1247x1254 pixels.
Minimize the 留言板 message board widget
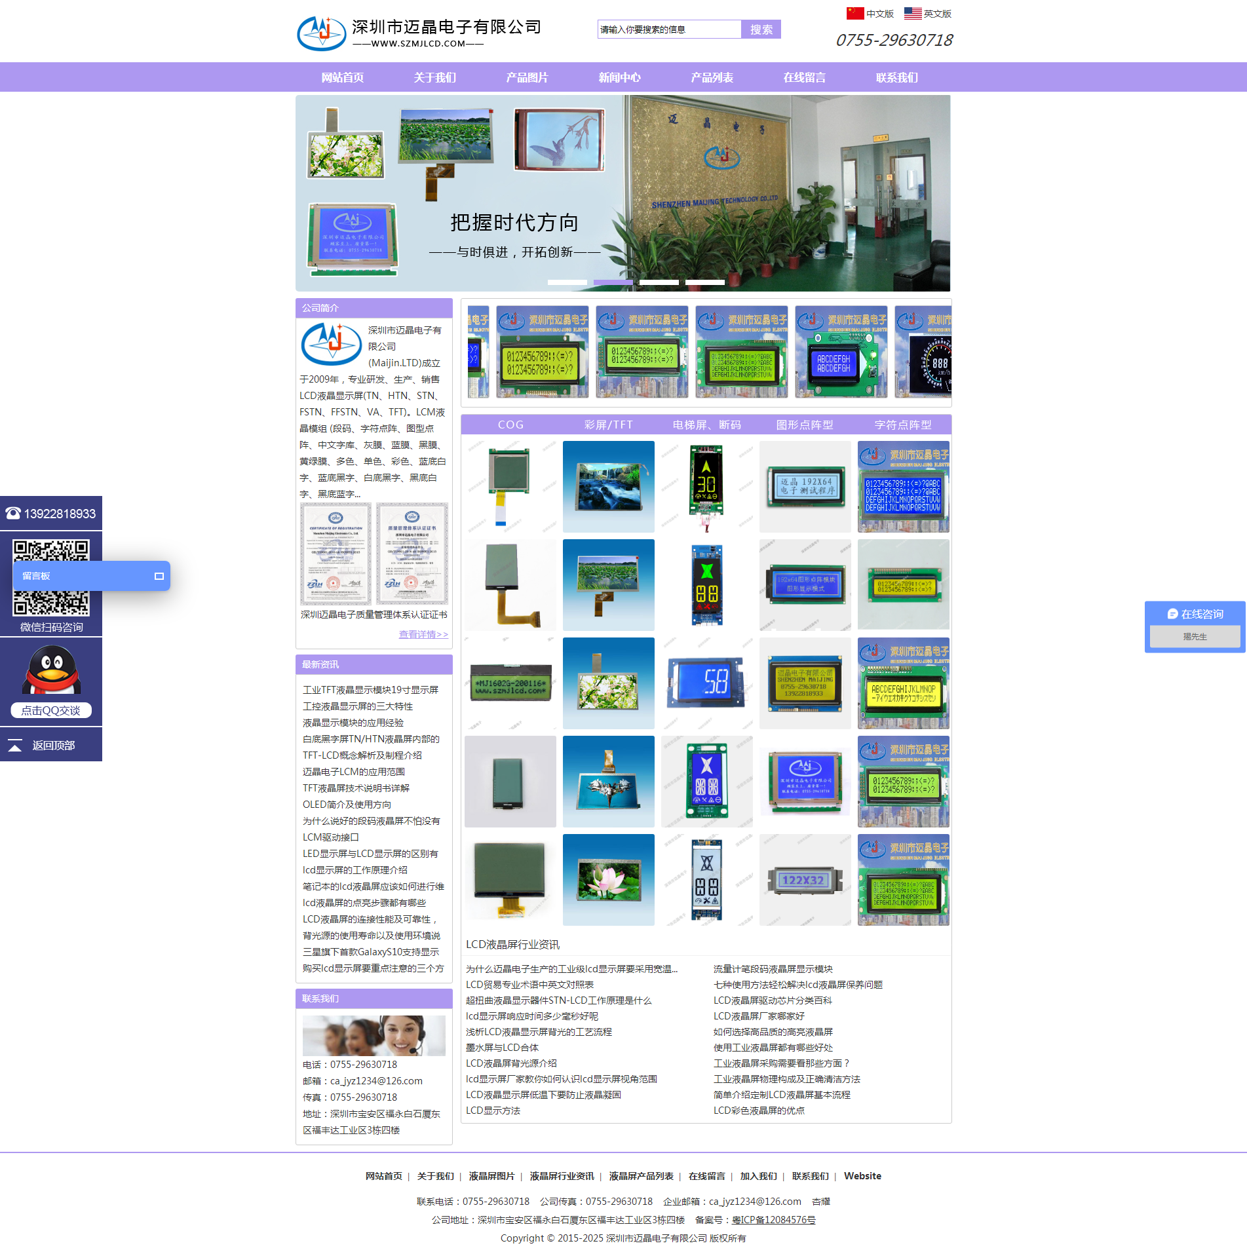(x=159, y=577)
